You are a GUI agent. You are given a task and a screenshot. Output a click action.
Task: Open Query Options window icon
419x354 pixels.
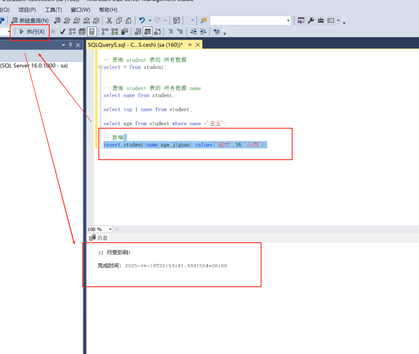(82, 32)
